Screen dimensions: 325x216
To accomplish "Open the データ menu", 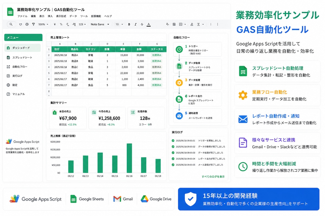I will point(73,16).
